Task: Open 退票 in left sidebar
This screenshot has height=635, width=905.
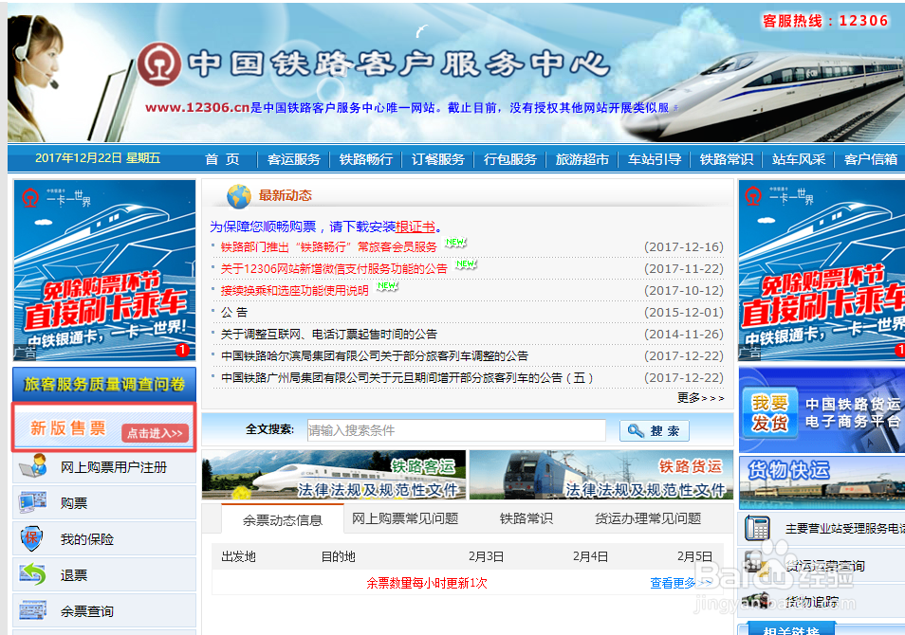Action: (x=74, y=575)
